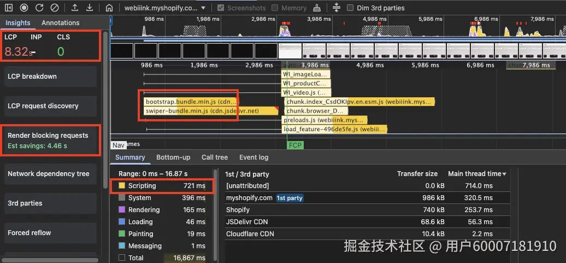Toggle the sidebar panel icon

9,8
